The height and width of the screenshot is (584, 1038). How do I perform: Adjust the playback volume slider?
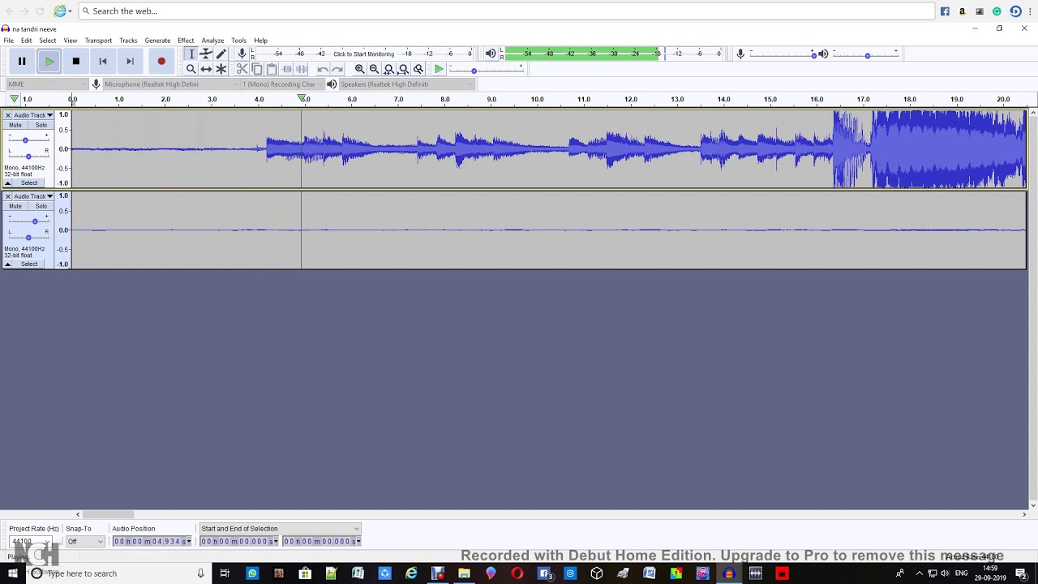(x=867, y=54)
